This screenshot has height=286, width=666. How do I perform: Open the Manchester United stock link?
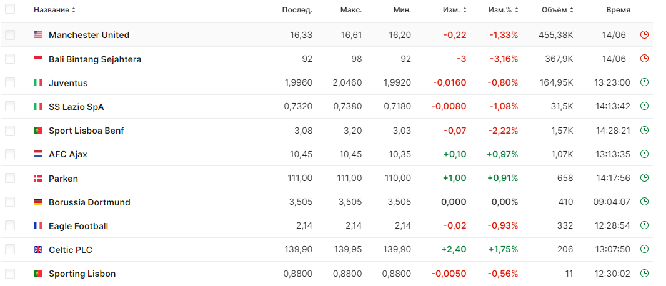tap(89, 35)
